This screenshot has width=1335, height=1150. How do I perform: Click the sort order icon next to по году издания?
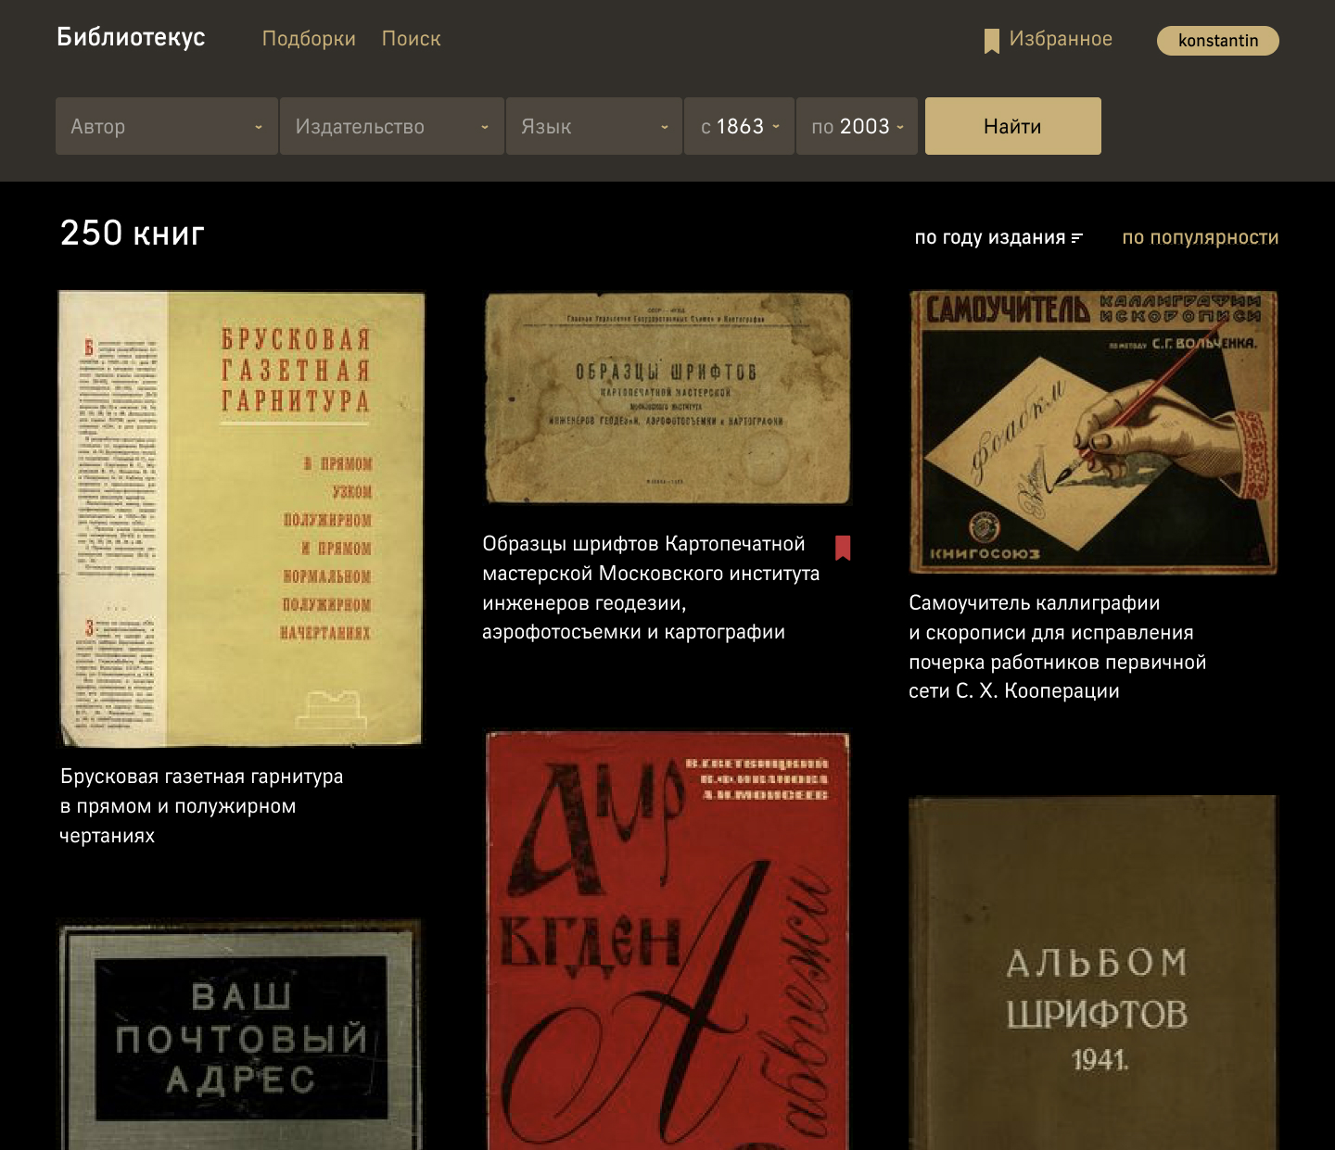point(1075,237)
